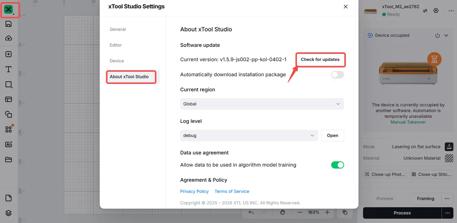Click the redo arrow on the canvas toolbar
The height and width of the screenshot is (223, 457).
pos(263,212)
